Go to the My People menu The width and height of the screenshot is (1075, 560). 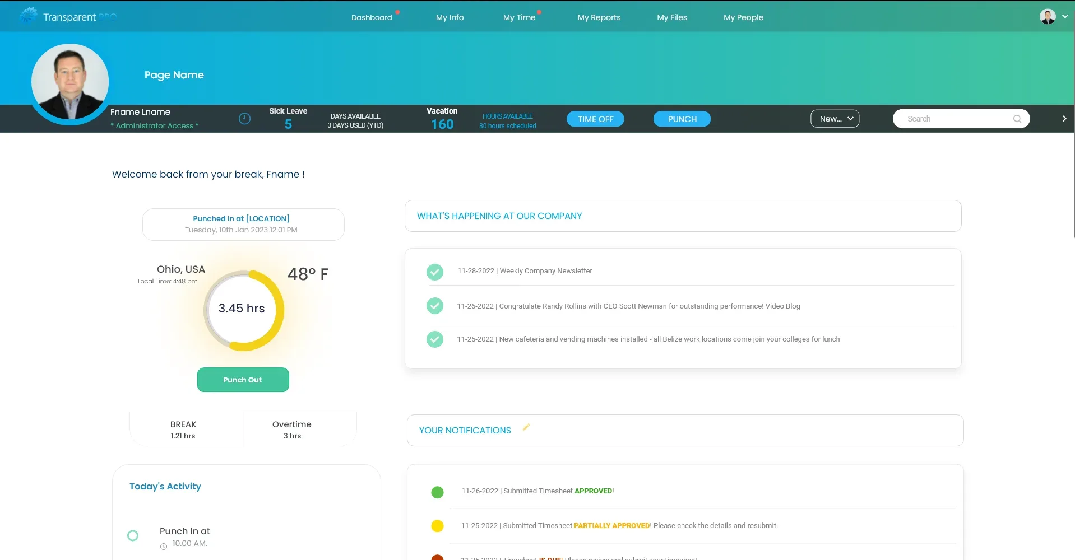[743, 17]
